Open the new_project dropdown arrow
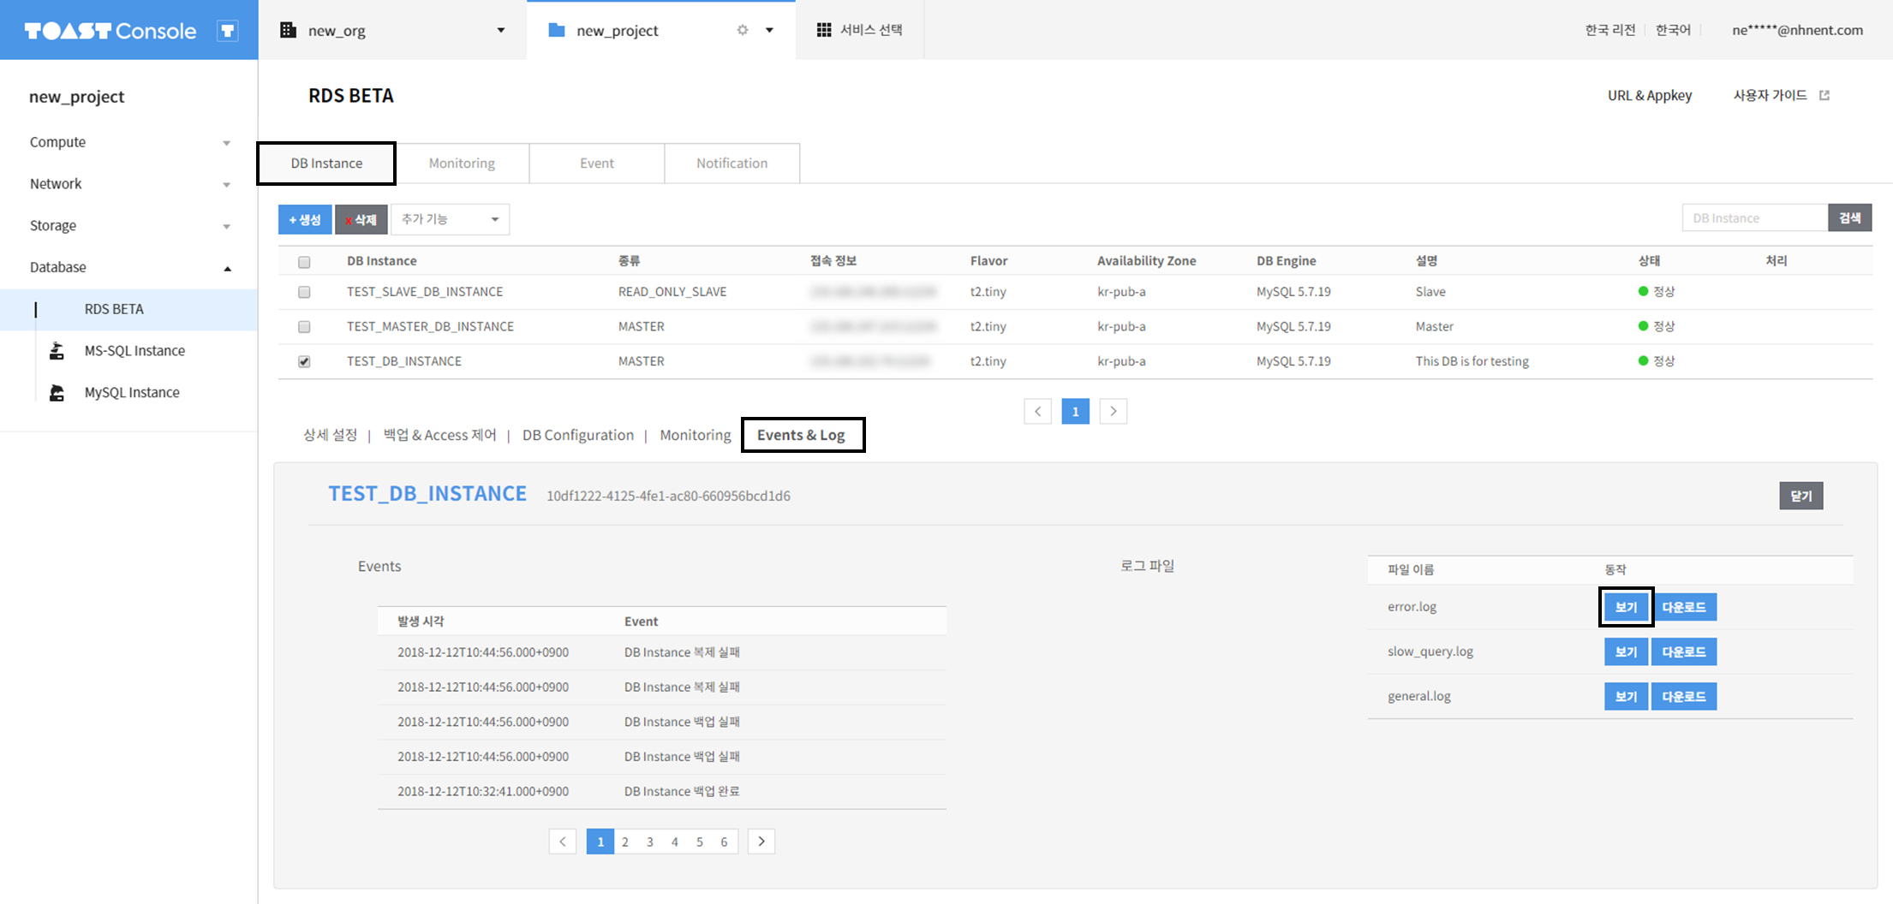The height and width of the screenshot is (904, 1893). click(769, 30)
